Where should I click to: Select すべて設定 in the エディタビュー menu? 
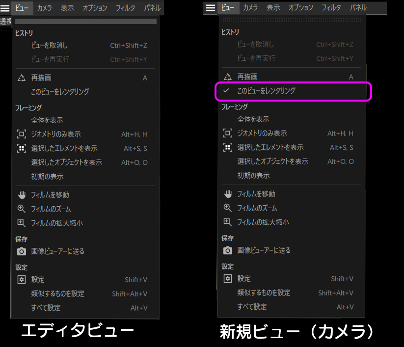[x=46, y=308]
